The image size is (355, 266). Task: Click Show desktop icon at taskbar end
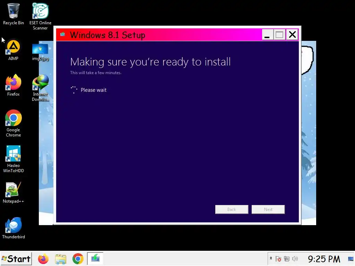point(351,259)
